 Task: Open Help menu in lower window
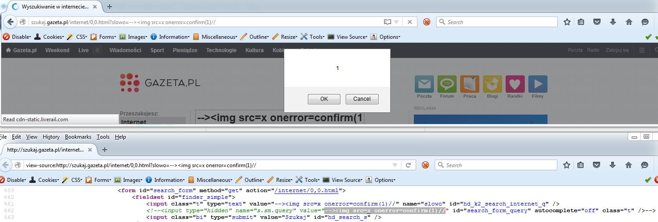tap(120, 137)
